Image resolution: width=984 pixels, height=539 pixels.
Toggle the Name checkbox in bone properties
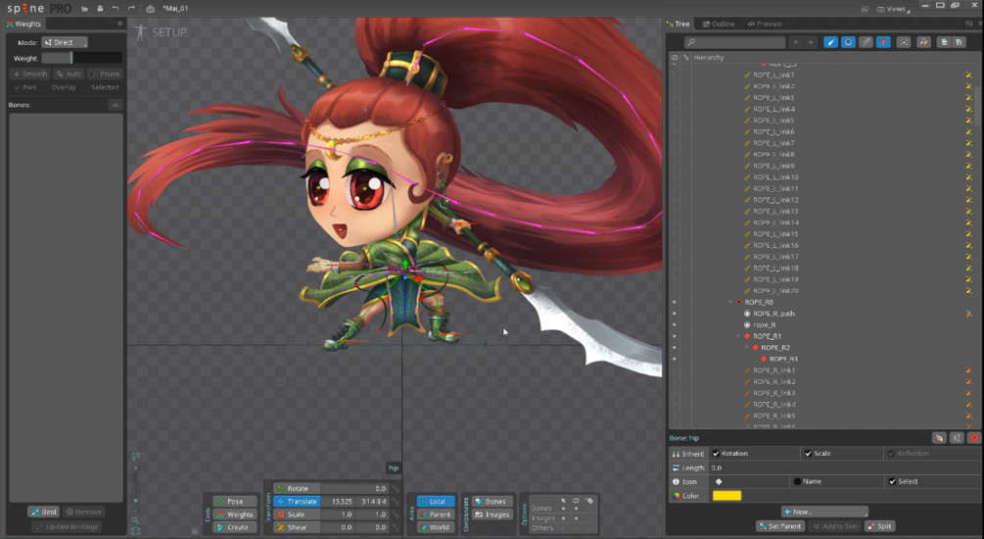point(797,481)
